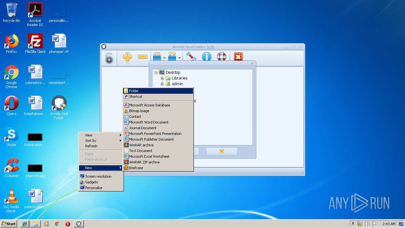This screenshot has height=228, width=405.
Task: Click Refresh in context menu
Action: (101, 146)
